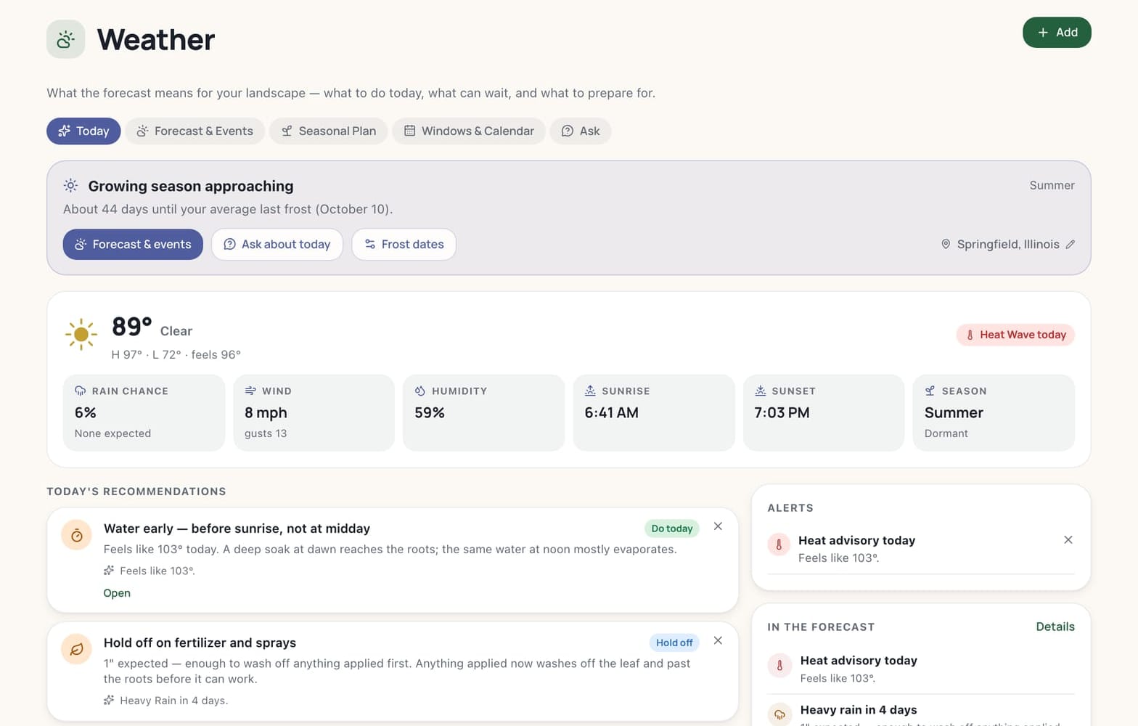Click the Rain Chance card icon
Viewport: 1138px width, 726px height.
click(x=80, y=391)
